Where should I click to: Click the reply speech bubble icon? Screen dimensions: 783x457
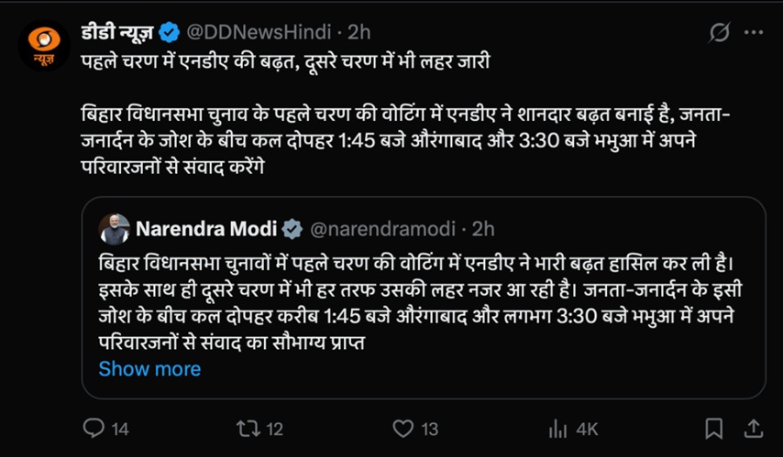pyautogui.click(x=94, y=429)
